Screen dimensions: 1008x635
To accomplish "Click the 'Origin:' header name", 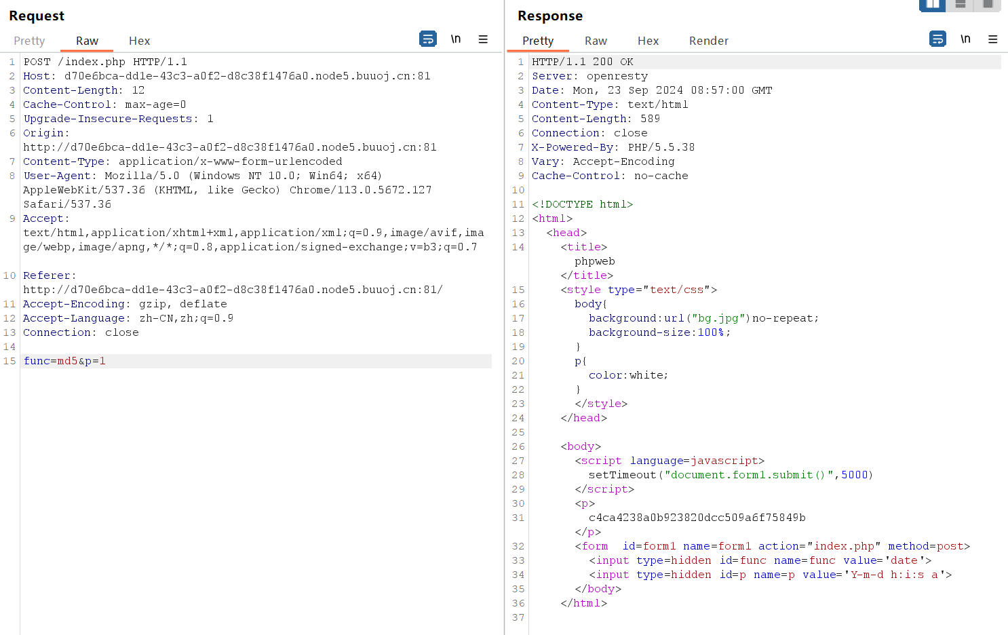I will (x=46, y=133).
